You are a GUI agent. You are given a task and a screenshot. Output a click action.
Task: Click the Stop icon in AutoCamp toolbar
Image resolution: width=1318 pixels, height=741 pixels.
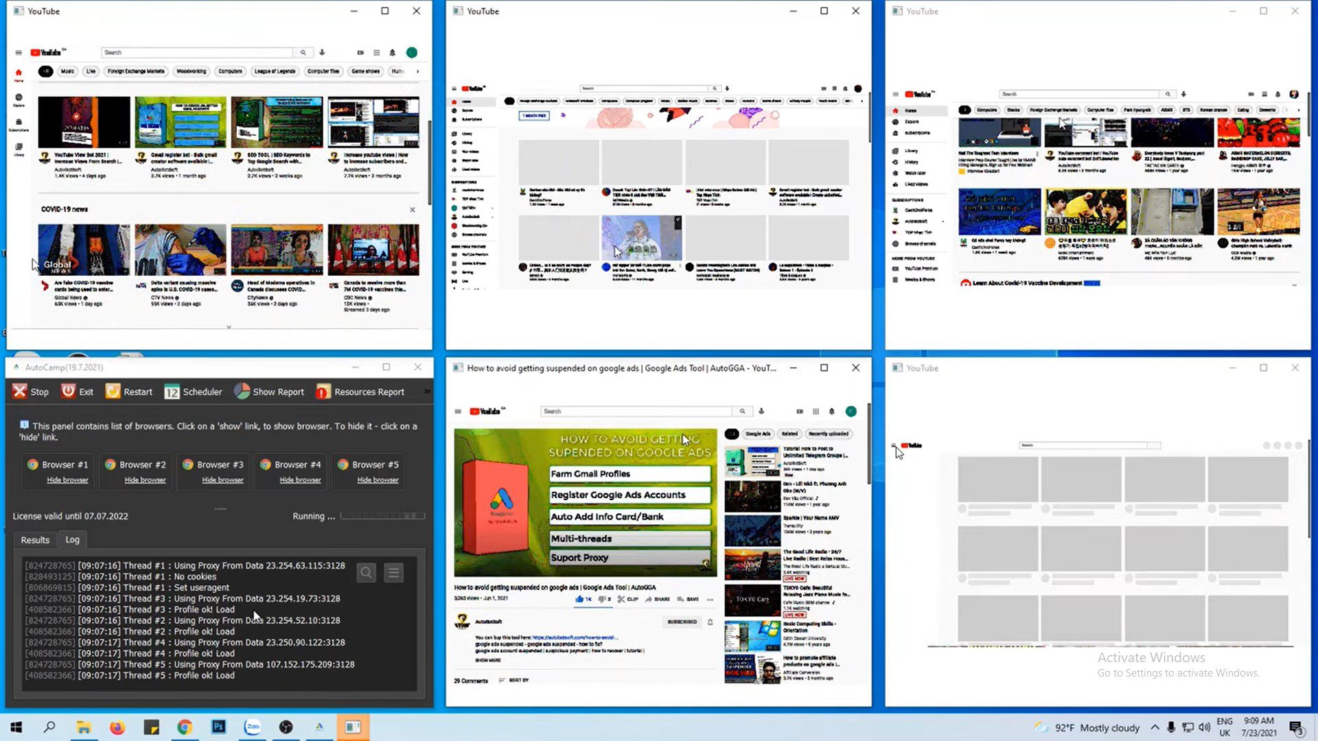(x=19, y=391)
